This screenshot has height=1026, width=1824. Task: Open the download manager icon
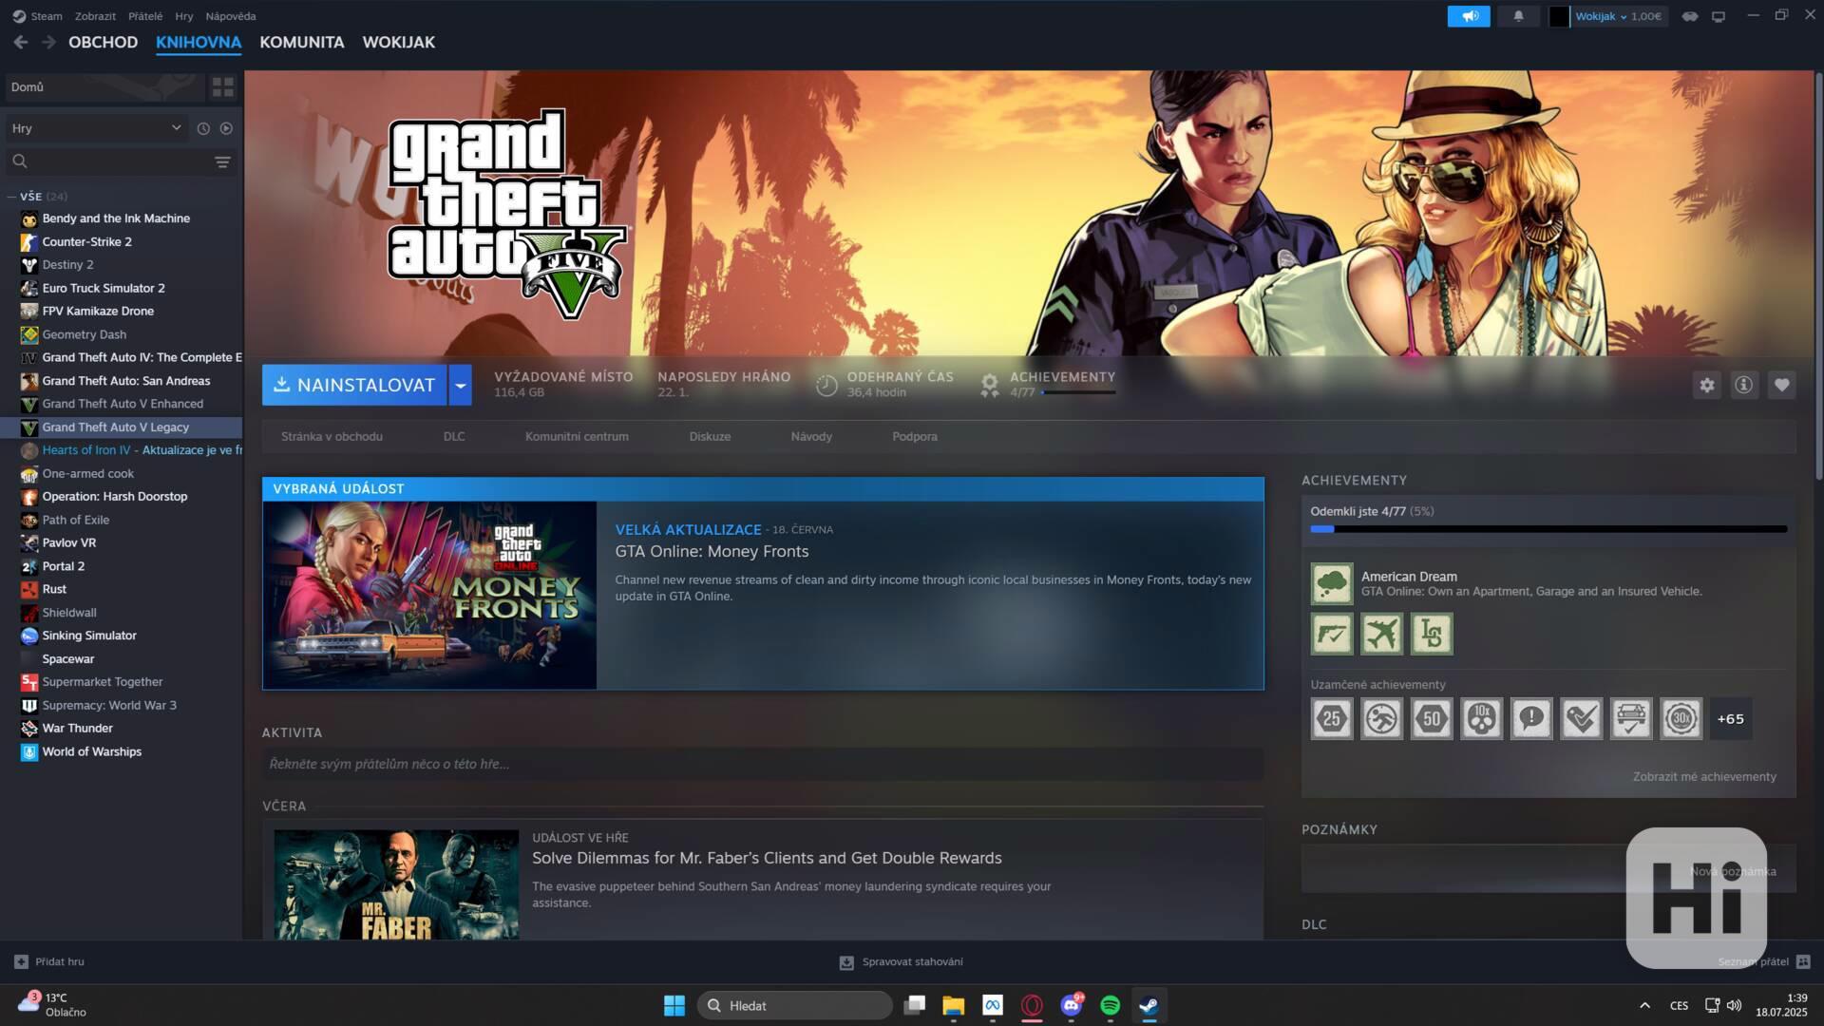[x=846, y=962]
